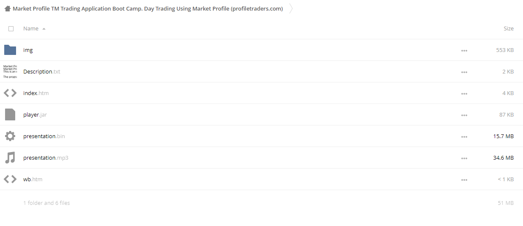Open the player.jar file link
The width and height of the screenshot is (523, 226).
tap(35, 114)
